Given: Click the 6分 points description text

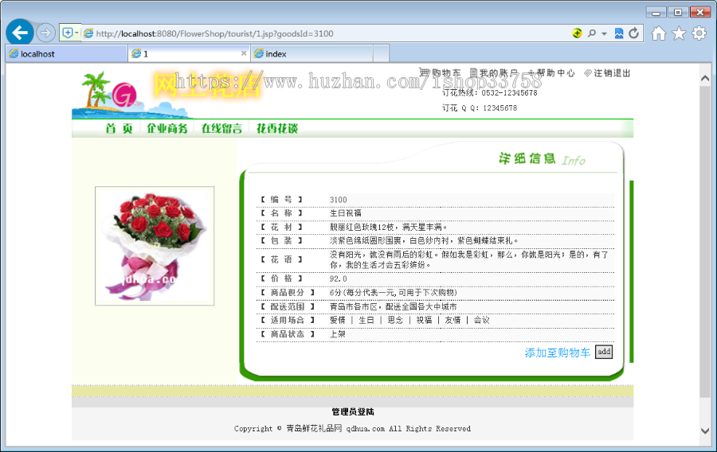Looking at the screenshot, I should 394,292.
